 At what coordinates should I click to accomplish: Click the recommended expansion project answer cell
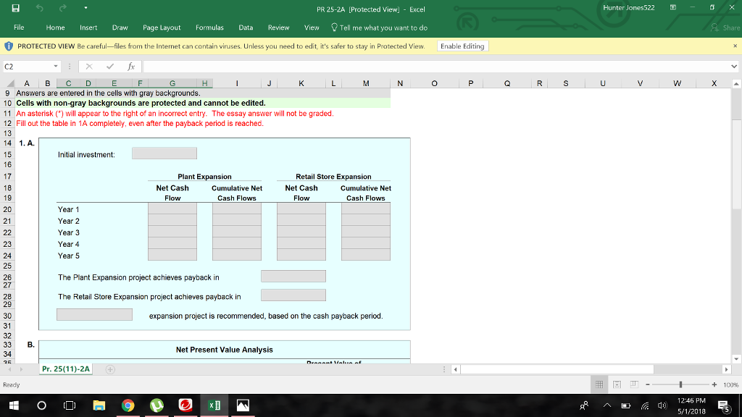(94, 314)
